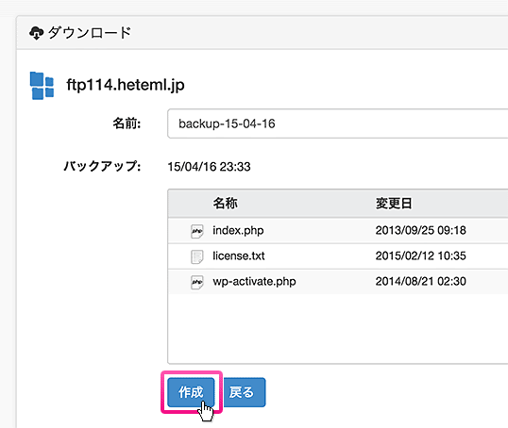This screenshot has width=508, height=428.
Task: Click the backup timestamp 15/04/16 23:33
Action: click(209, 167)
